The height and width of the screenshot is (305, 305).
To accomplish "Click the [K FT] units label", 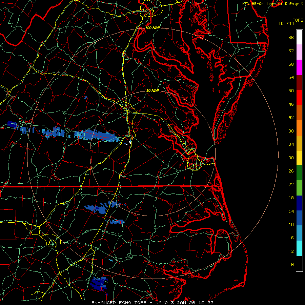I will pos(286,24).
